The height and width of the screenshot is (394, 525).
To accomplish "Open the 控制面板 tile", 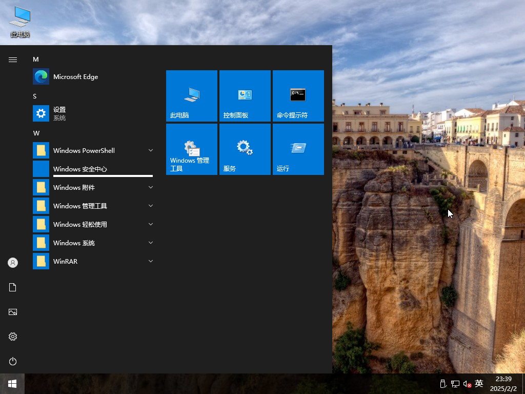I will pos(245,96).
